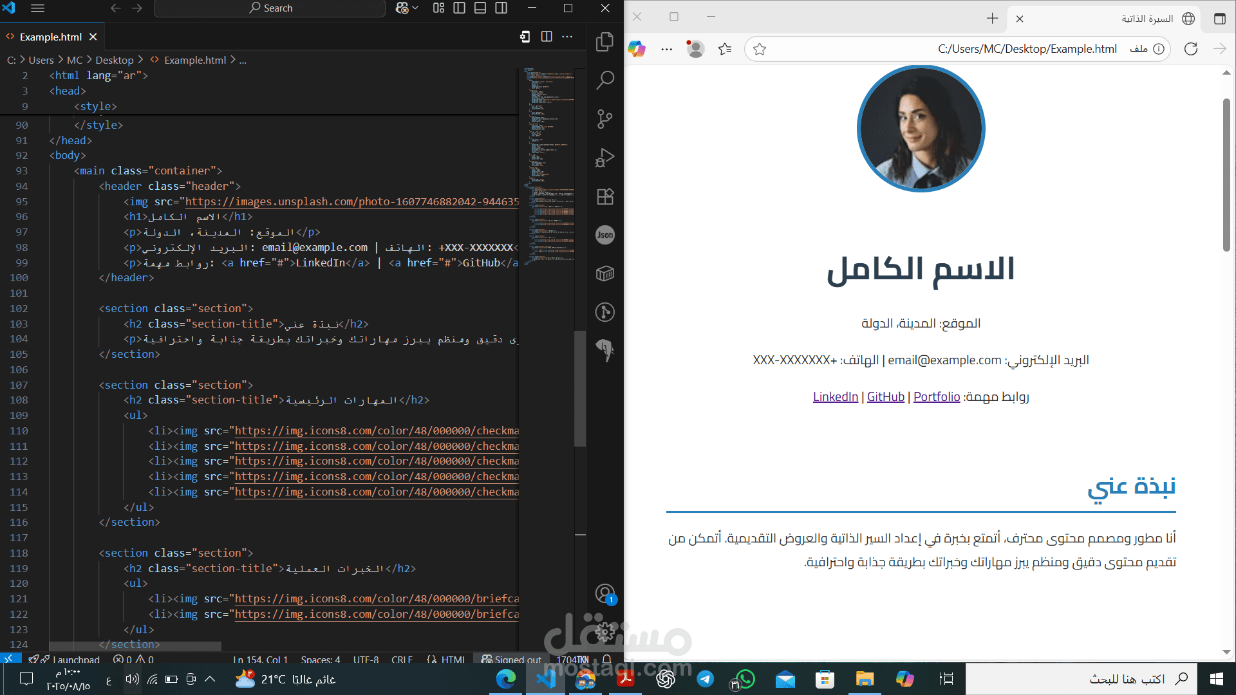This screenshot has width=1236, height=695.
Task: Open Copilot in the Edge toolbar
Action: 637,49
